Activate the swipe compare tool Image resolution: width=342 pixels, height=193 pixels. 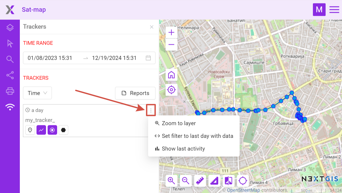229,181
